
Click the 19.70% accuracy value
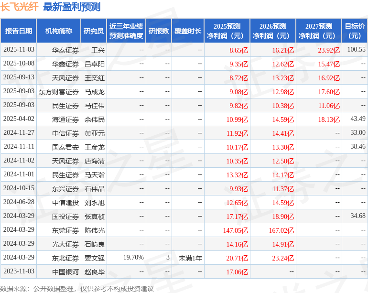[133, 257]
